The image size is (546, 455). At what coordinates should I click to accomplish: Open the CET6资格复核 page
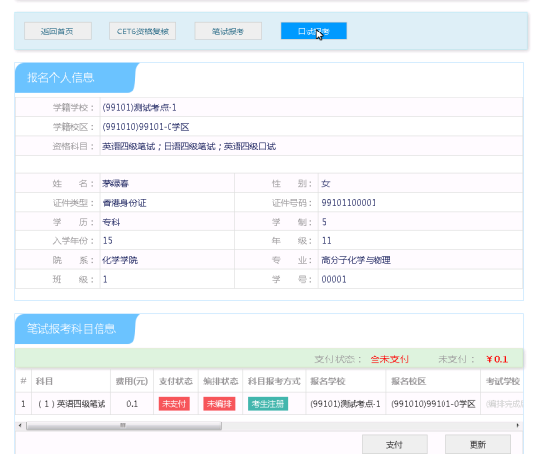[143, 32]
